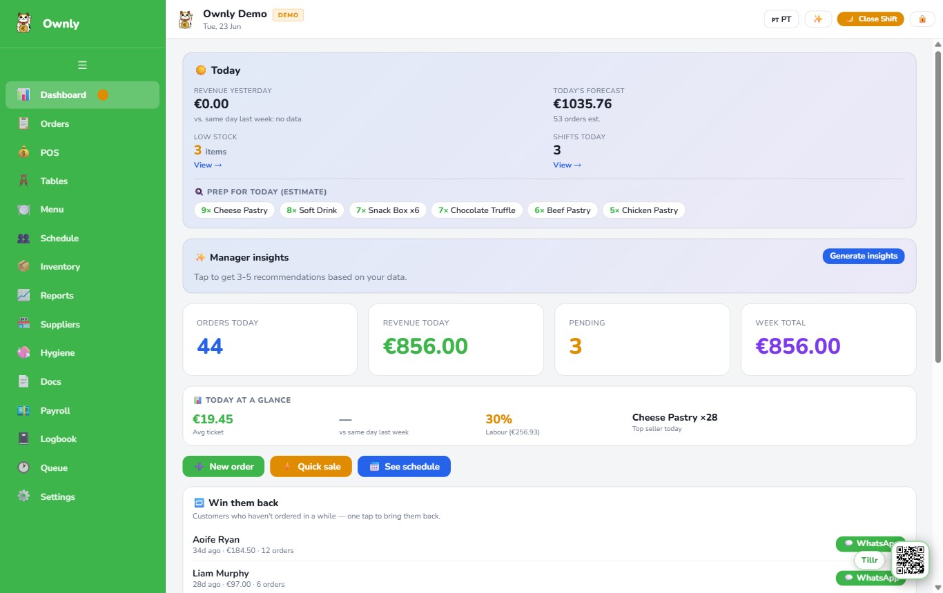
Task: Click Generate insights button
Action: point(864,256)
